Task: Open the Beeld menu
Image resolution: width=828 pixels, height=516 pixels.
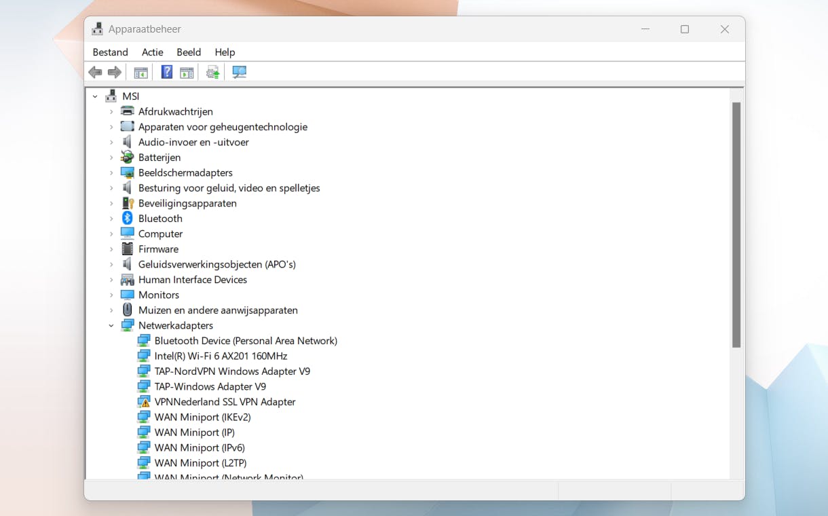Action: (x=189, y=52)
